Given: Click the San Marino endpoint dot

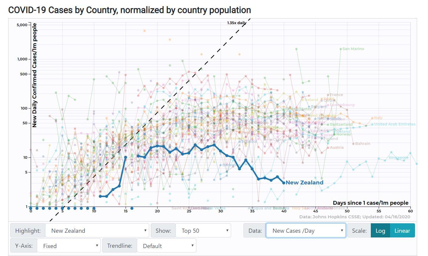Looking at the screenshot, I should [x=341, y=49].
